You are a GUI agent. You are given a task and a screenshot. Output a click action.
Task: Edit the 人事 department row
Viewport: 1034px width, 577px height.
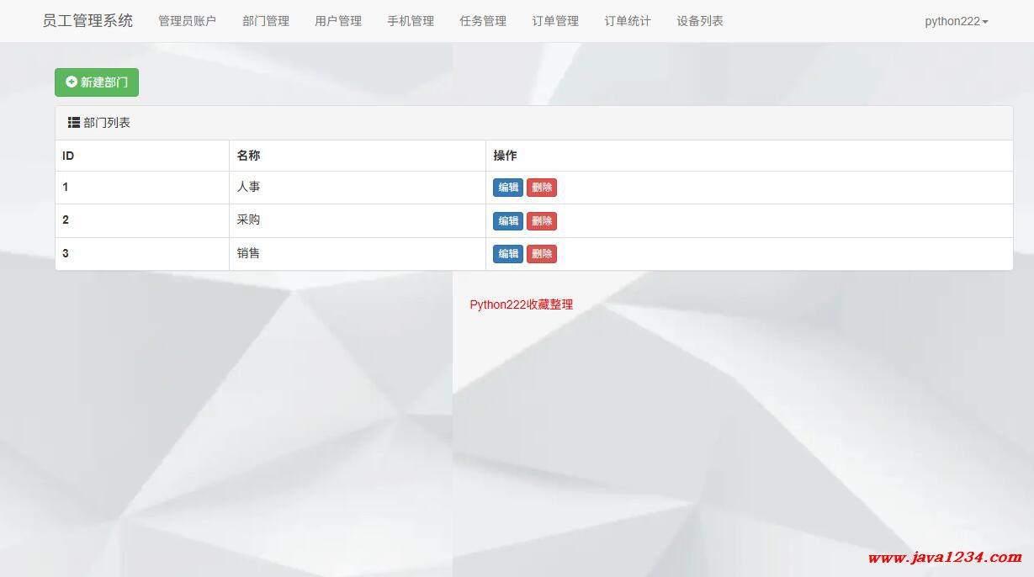tap(508, 188)
